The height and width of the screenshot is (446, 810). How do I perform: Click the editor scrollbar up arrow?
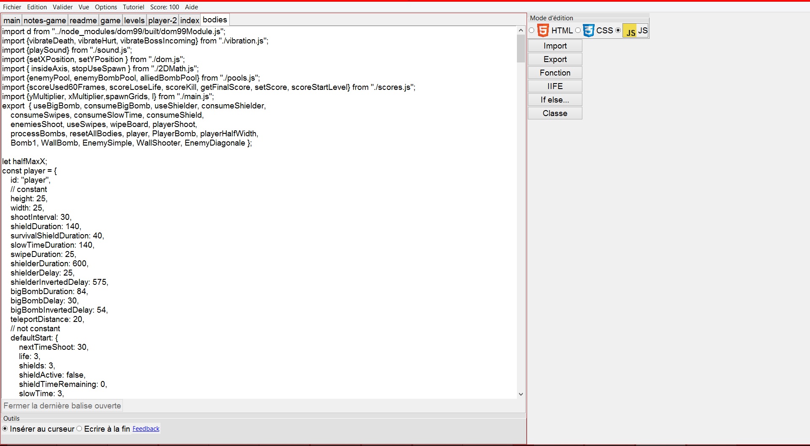521,30
